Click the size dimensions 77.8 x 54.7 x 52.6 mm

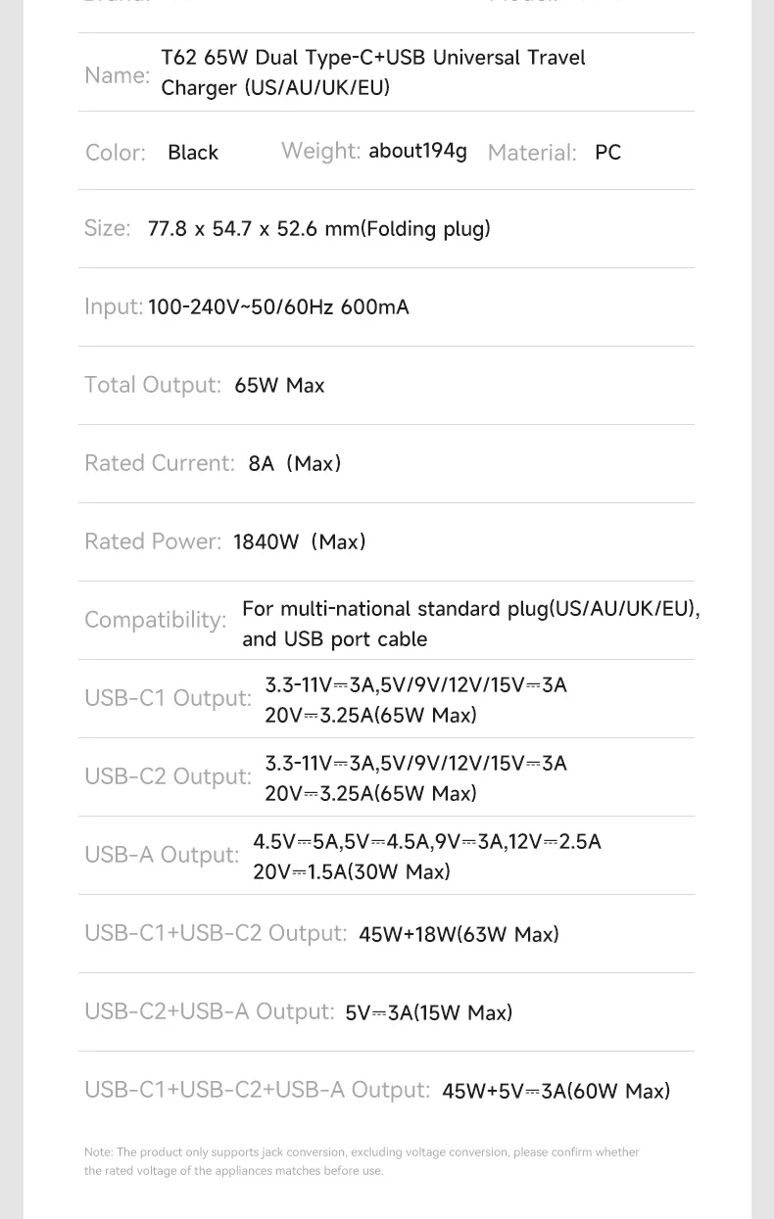click(x=318, y=229)
